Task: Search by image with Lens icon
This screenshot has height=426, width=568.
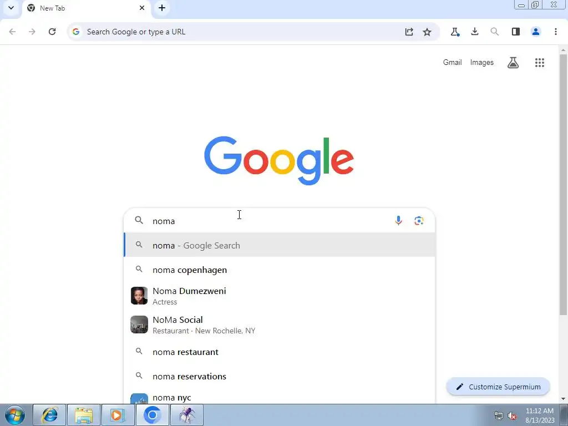Action: tap(419, 221)
